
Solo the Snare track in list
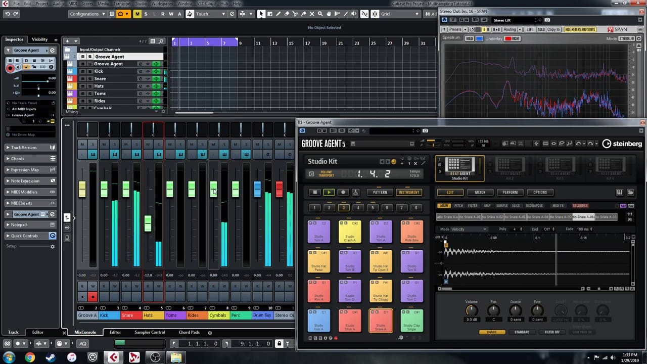(x=90, y=79)
